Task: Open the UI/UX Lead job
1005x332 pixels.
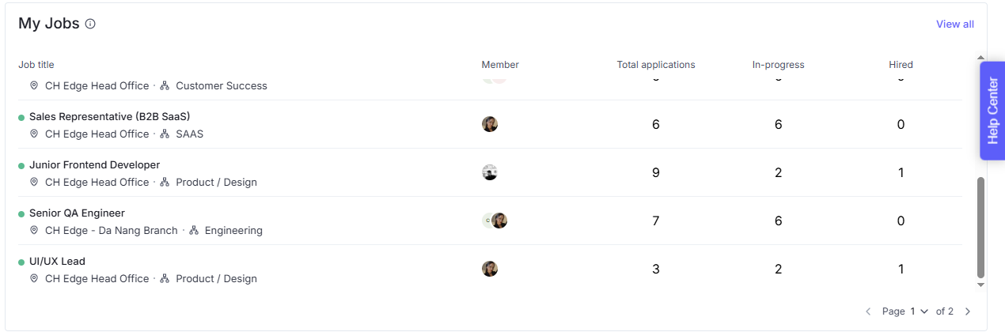Action: click(57, 261)
